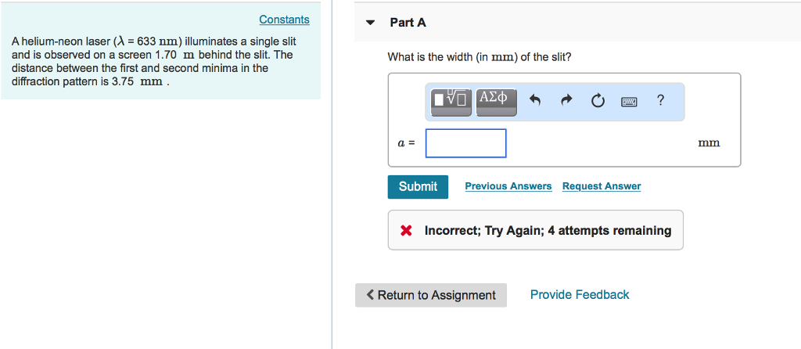
Task: Open the question mark help icon
Action: click(x=660, y=100)
